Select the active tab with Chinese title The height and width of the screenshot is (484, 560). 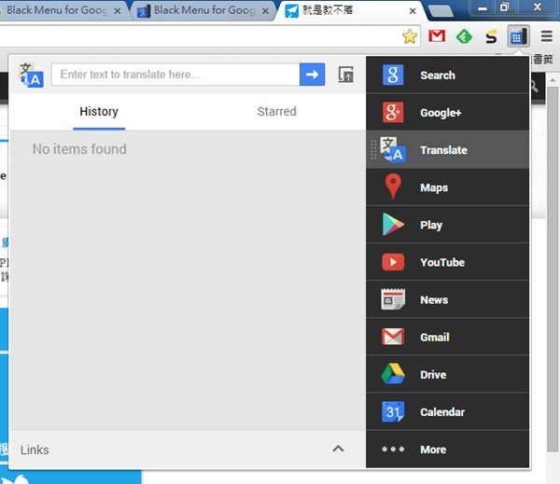(x=348, y=10)
